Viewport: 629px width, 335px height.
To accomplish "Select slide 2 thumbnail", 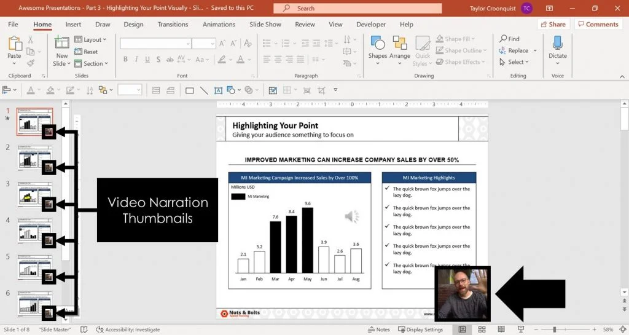I will pyautogui.click(x=35, y=157).
